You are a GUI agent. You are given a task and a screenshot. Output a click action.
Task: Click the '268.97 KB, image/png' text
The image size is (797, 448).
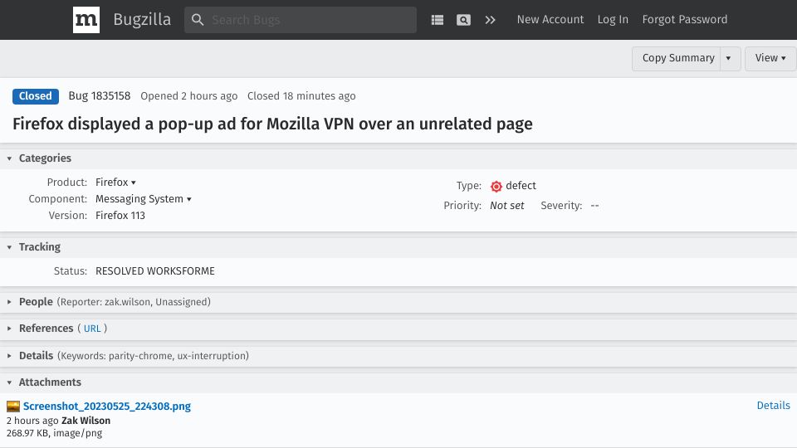[x=55, y=433]
